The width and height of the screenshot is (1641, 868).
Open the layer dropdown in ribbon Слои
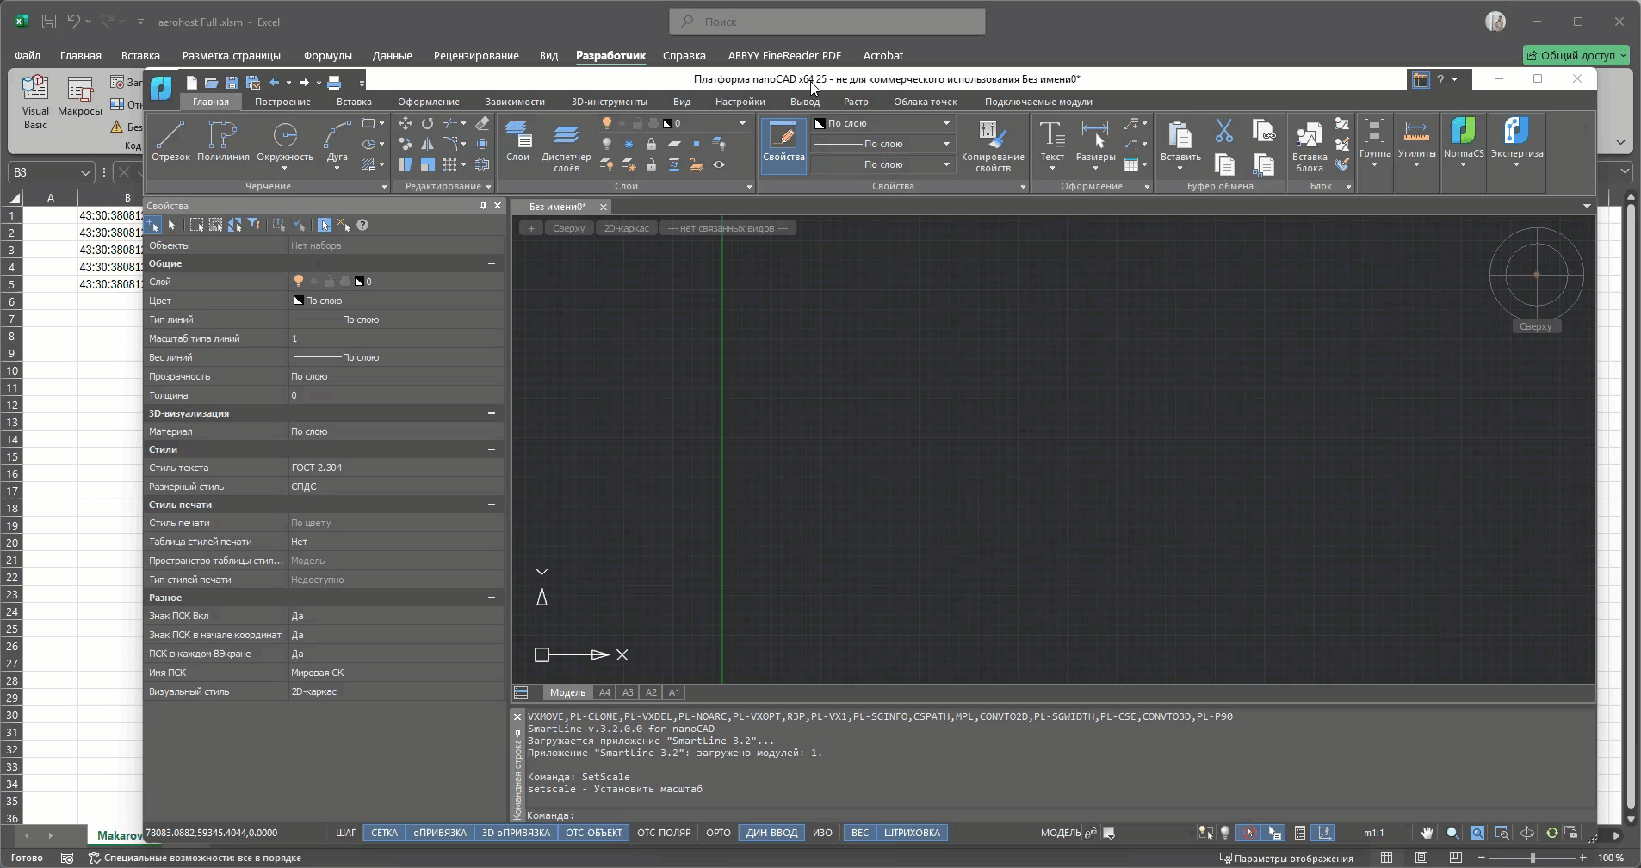(x=742, y=123)
